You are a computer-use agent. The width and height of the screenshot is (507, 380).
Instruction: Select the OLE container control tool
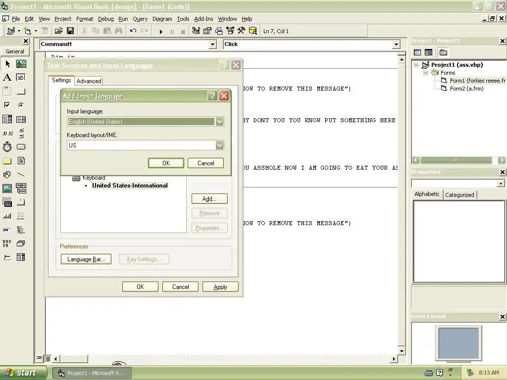coord(7,202)
